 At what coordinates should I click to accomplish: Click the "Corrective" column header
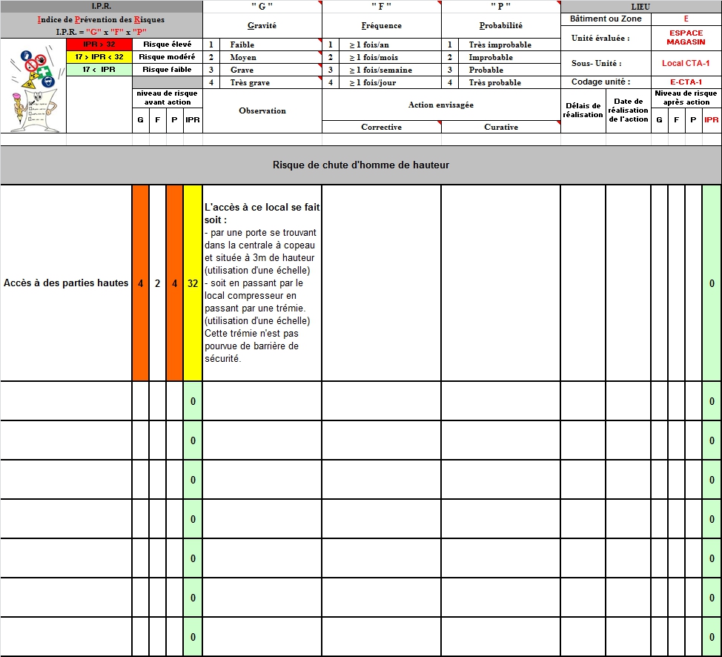pos(381,127)
